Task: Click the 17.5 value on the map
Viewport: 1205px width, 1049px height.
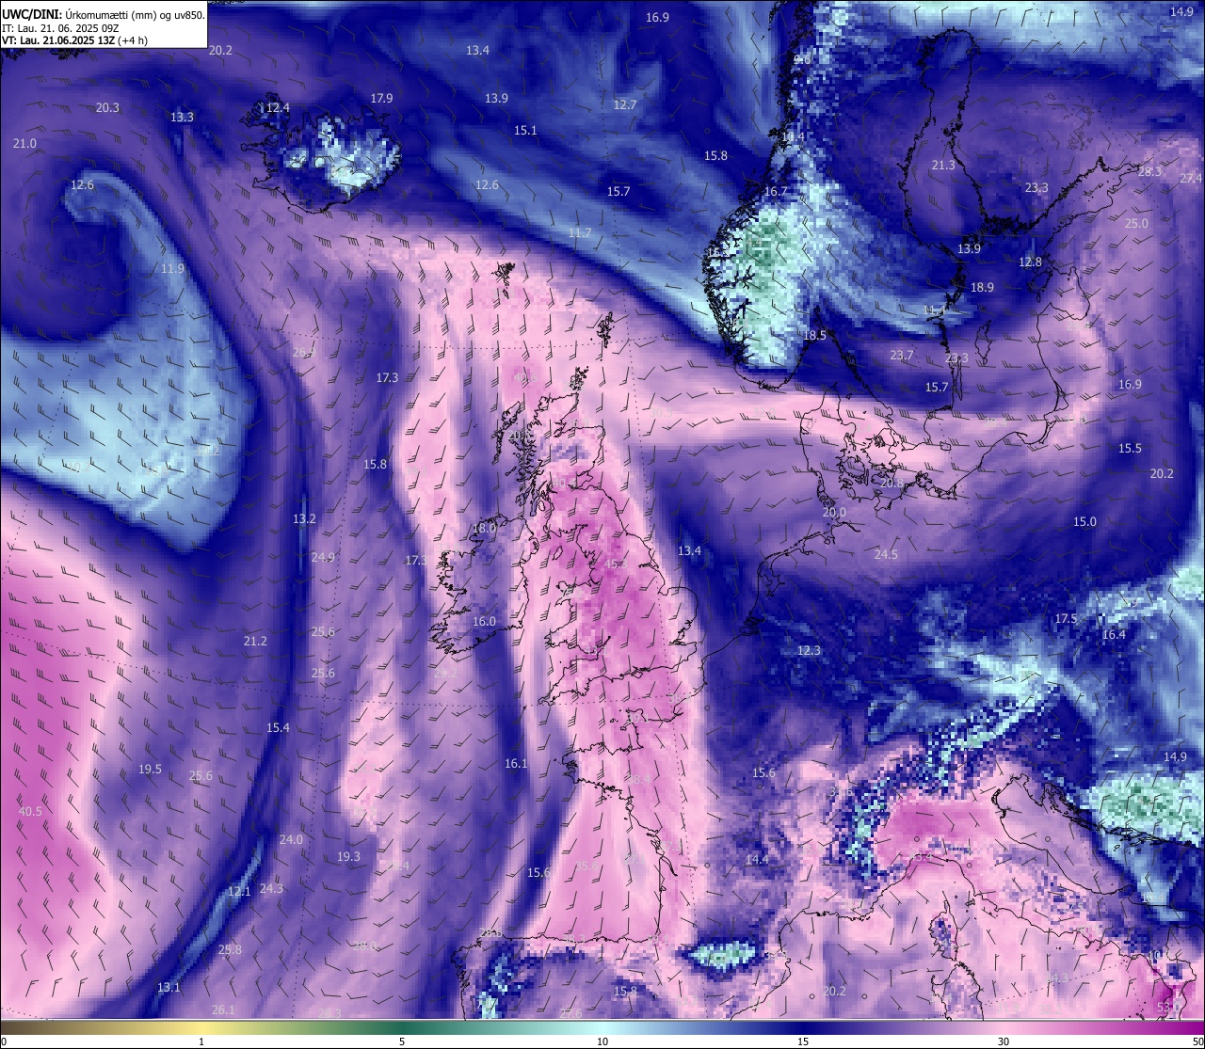Action: coord(1066,618)
